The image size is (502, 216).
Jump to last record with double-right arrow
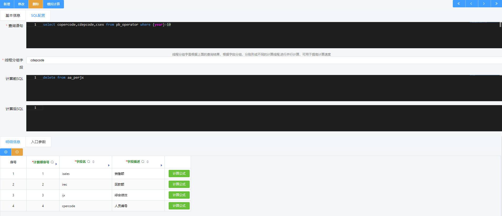coord(496,4)
